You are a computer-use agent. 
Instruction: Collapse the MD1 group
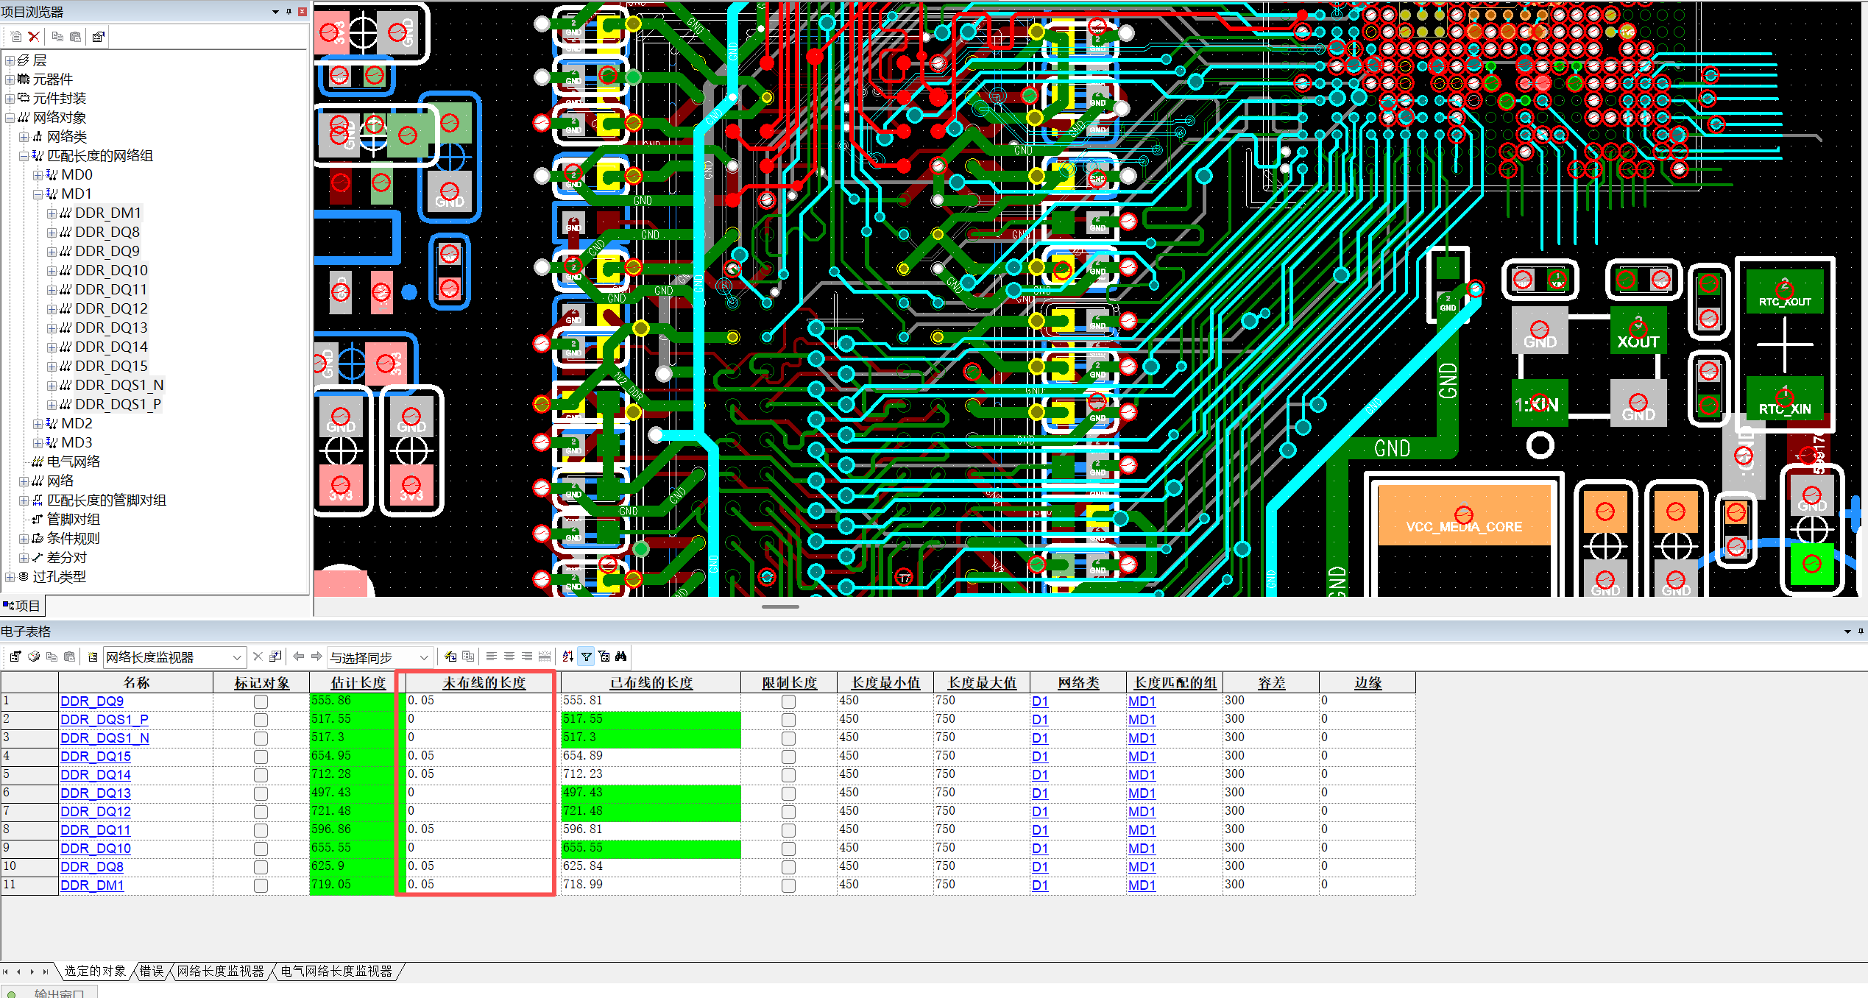pyautogui.click(x=38, y=194)
